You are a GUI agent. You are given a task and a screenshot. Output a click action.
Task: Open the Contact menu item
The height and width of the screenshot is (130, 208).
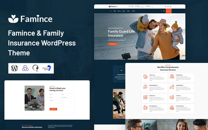tap(133, 11)
